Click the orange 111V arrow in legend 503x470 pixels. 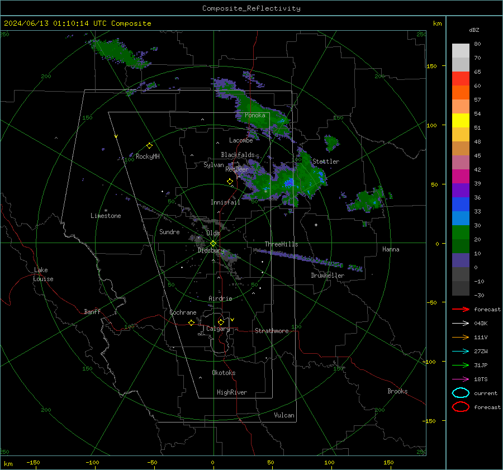[x=461, y=337]
